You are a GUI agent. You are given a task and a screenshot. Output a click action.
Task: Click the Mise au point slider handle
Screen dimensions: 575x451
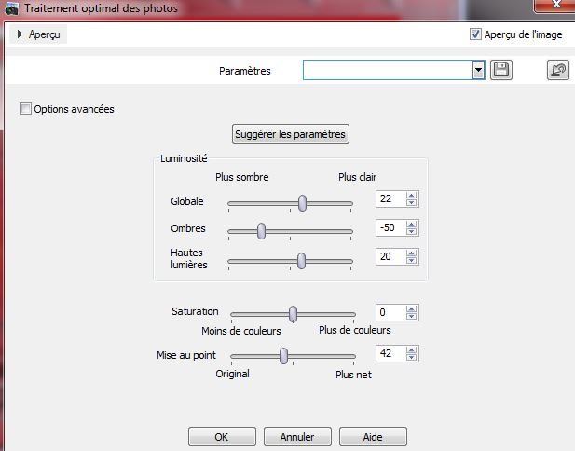point(283,356)
